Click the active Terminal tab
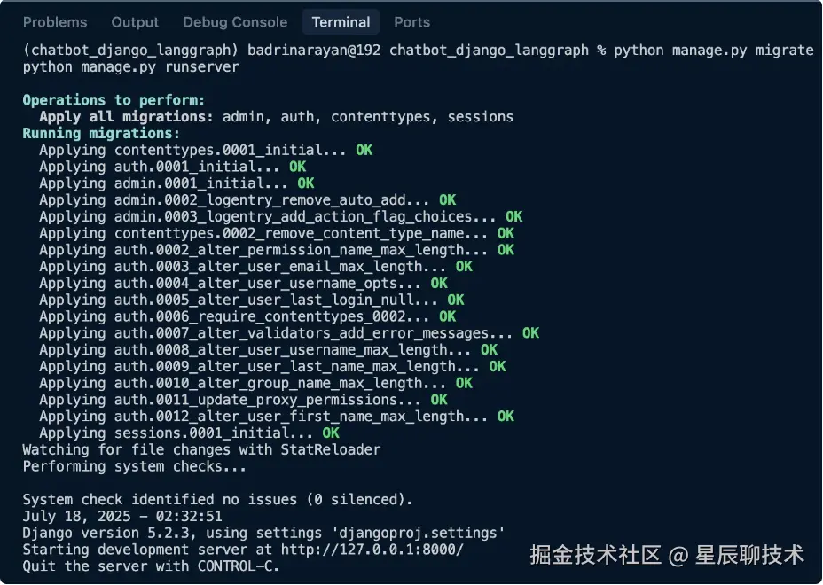 click(341, 22)
